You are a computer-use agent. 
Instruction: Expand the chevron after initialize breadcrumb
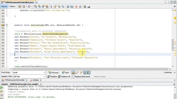click(41, 80)
